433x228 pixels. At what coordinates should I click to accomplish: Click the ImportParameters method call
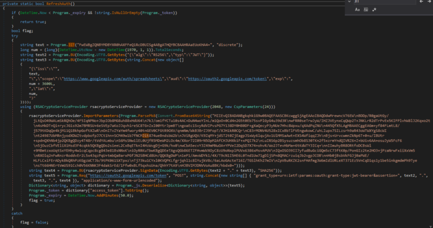pos(101,116)
